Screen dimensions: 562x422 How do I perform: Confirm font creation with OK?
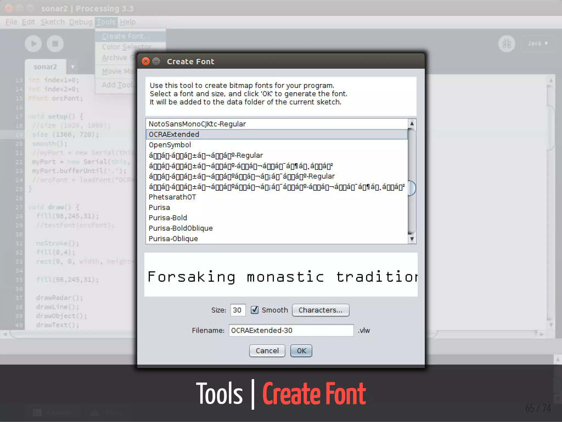pyautogui.click(x=301, y=351)
